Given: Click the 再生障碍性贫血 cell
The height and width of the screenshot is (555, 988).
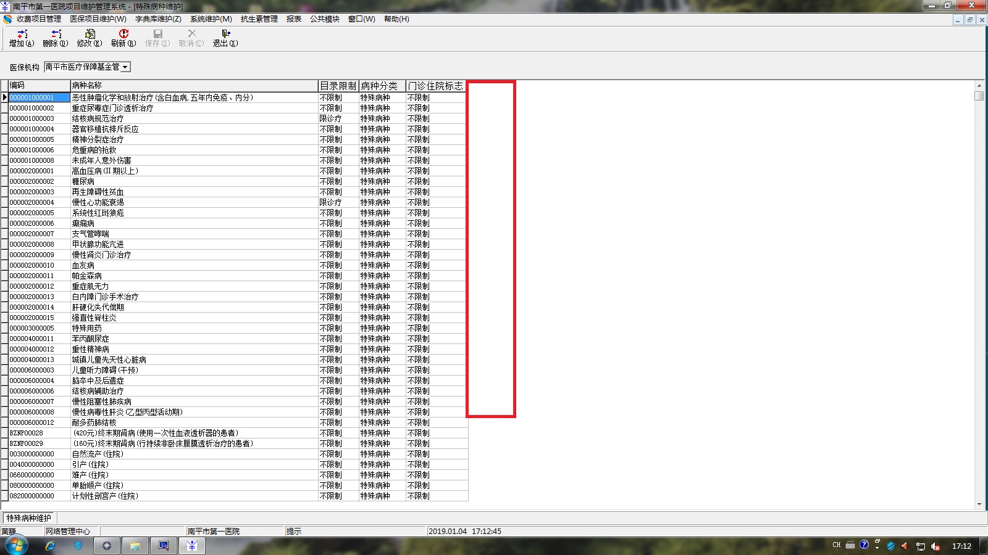Looking at the screenshot, I should point(195,192).
